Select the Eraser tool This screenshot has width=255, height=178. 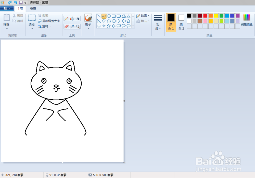(x=66, y=26)
